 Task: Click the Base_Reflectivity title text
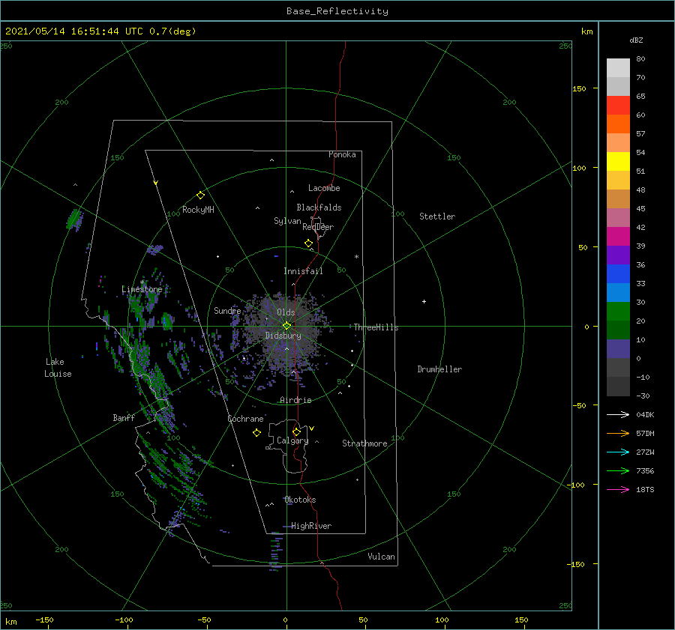point(337,11)
